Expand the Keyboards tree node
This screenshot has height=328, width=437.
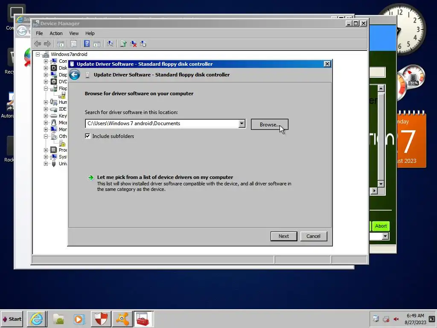(46, 116)
